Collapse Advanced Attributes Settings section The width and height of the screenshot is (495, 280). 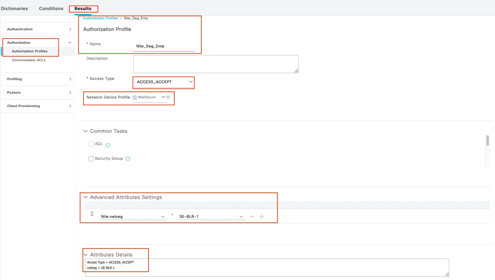[x=85, y=197]
